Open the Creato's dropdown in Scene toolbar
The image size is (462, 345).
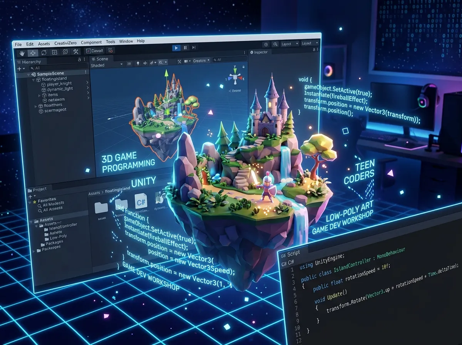tap(201, 60)
